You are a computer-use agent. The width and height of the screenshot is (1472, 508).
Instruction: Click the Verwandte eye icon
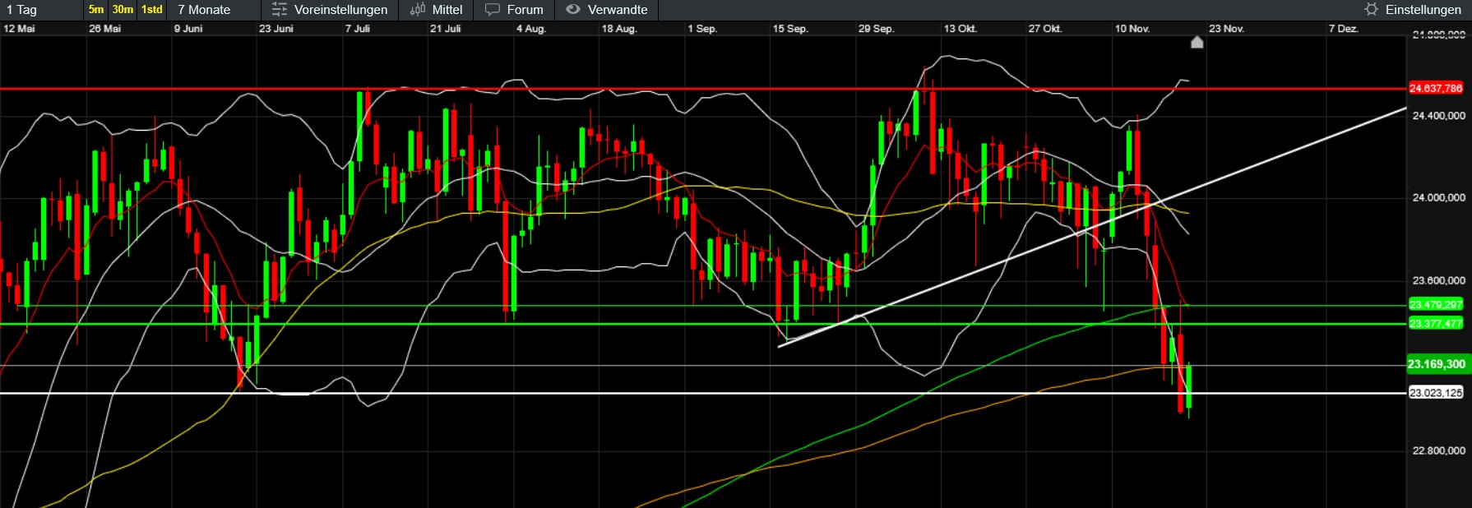coord(573,10)
